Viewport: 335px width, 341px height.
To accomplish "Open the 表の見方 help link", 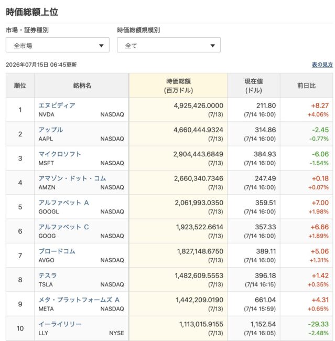I will [x=322, y=65].
